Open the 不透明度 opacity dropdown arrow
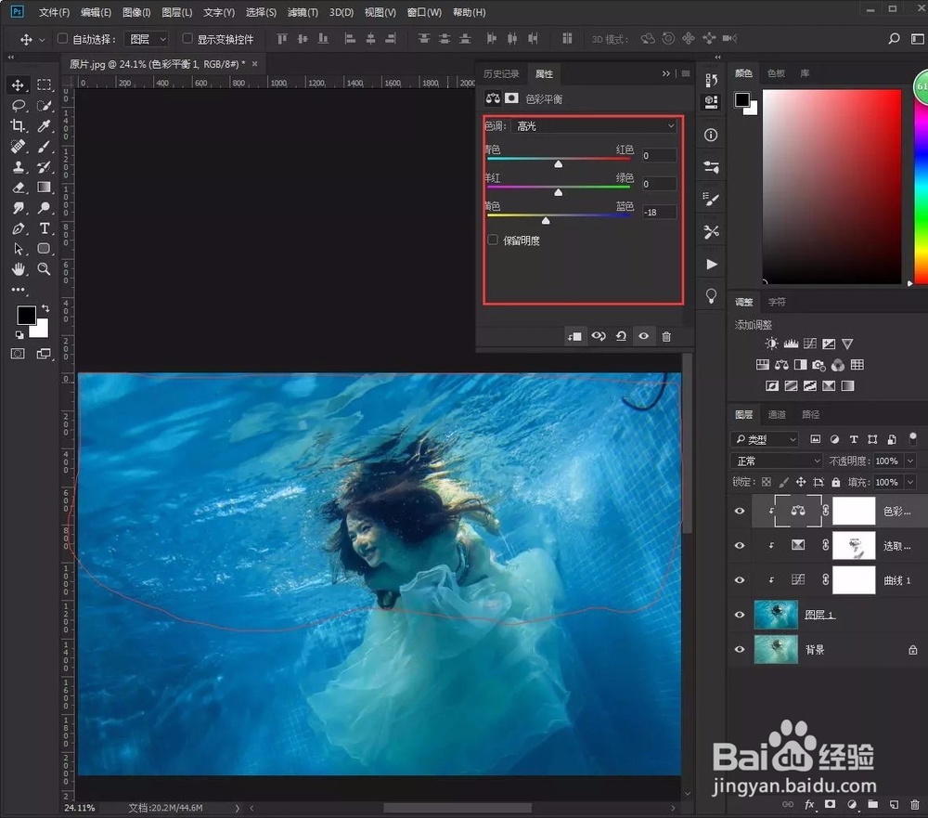Viewport: 928px width, 818px height. 910,461
